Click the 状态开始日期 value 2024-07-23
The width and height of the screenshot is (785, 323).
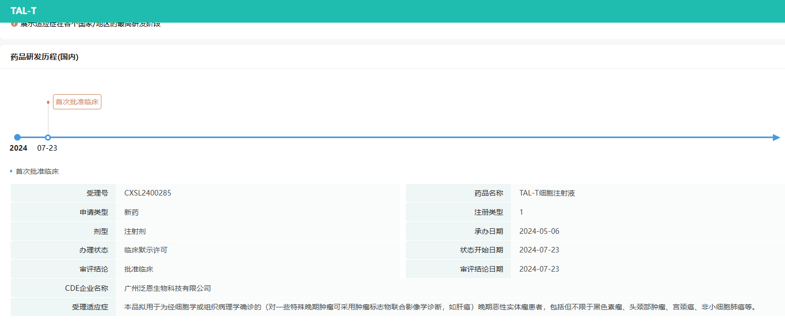coord(539,250)
